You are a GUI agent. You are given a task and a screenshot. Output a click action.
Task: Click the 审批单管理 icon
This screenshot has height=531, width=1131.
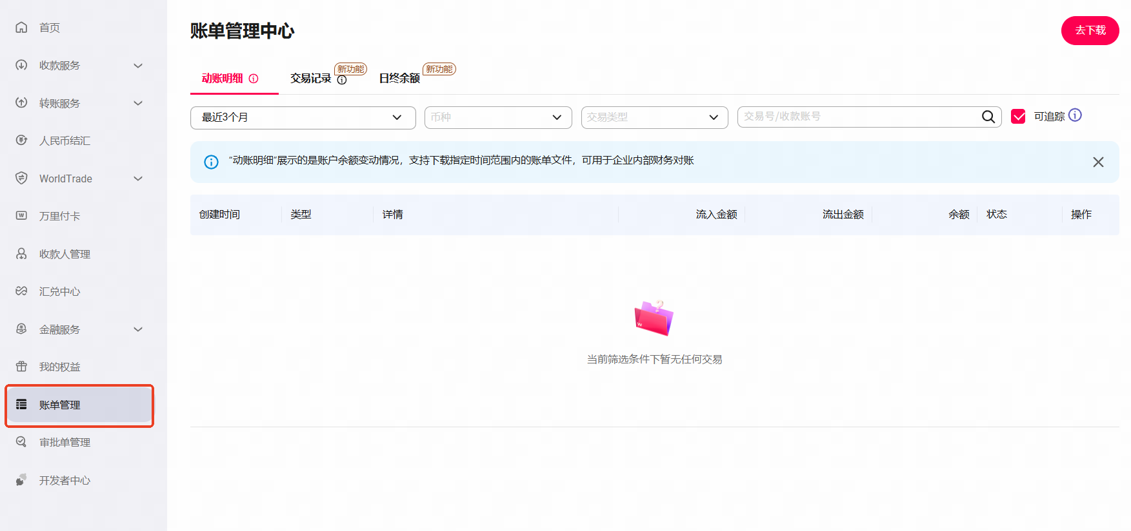tap(21, 441)
